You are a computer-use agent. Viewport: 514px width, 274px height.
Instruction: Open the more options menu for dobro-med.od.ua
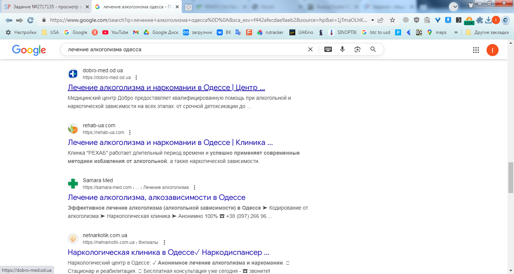click(136, 78)
